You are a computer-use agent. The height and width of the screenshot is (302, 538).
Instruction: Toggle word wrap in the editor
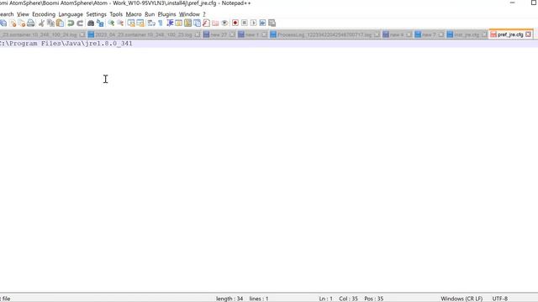(x=151, y=23)
